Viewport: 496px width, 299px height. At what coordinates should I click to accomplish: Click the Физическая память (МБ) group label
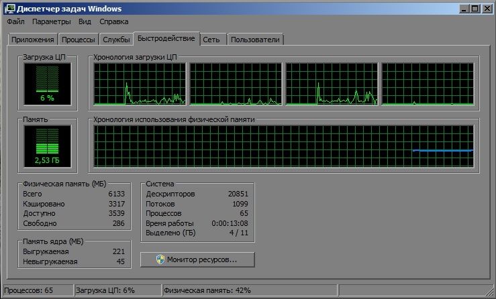pos(64,184)
